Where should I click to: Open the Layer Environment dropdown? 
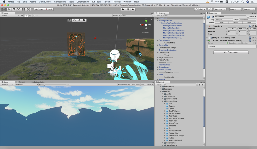pyautogui.click(x=247, y=20)
